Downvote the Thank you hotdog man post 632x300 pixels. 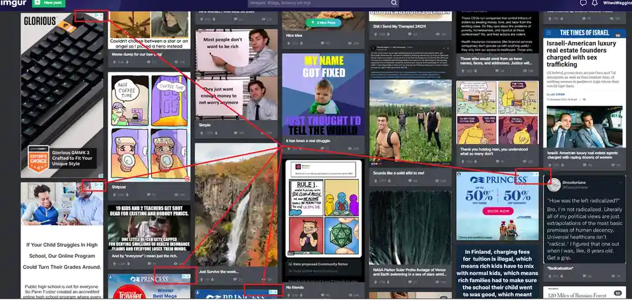coord(476,161)
